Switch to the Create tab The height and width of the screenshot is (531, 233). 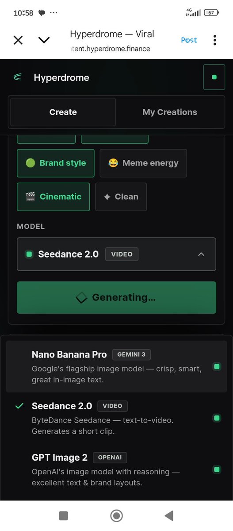pyautogui.click(x=63, y=112)
